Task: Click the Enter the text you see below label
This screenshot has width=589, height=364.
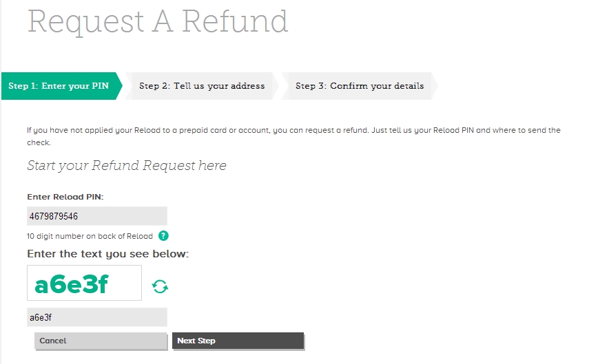Action: 107,254
